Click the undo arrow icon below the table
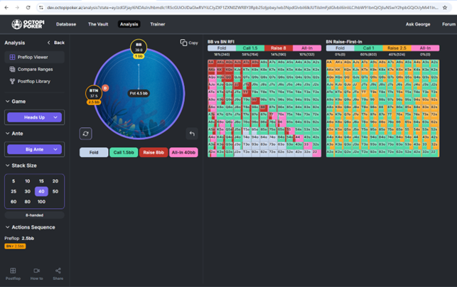Image resolution: width=457 pixels, height=287 pixels. [x=191, y=134]
